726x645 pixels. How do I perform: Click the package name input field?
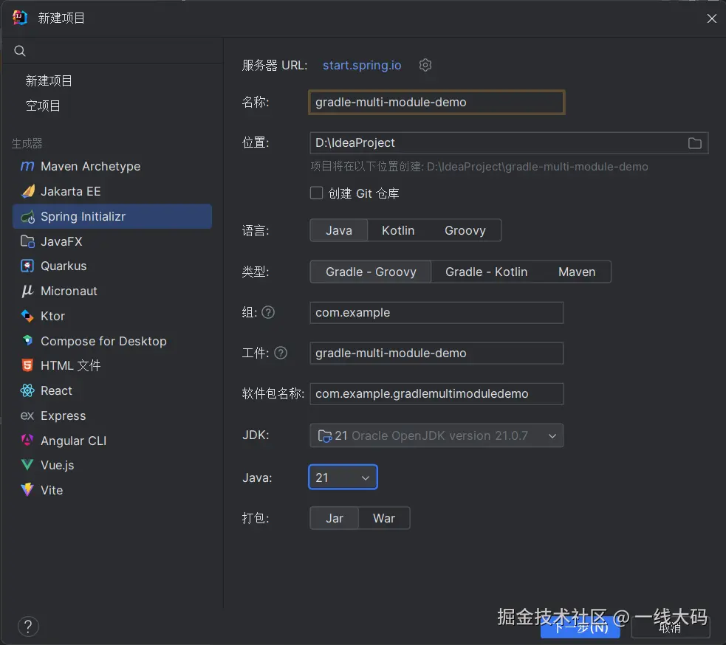436,394
